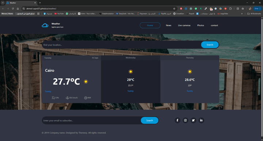Click the Cairo city name

pos(49,70)
